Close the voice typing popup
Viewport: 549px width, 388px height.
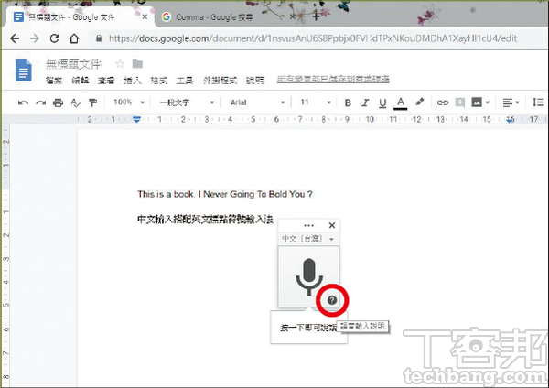tap(332, 225)
